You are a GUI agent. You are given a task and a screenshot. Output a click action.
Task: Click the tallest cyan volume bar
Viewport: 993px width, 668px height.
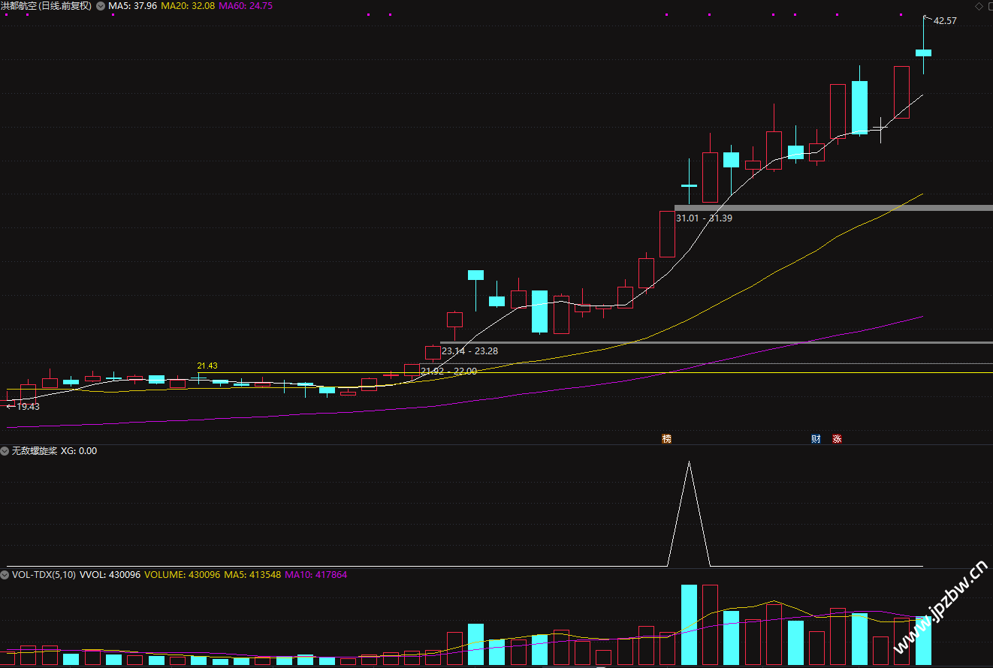[689, 624]
